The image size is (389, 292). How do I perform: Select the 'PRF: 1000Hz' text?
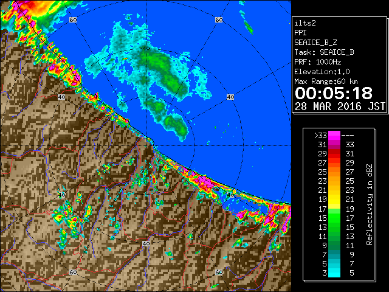click(318, 62)
